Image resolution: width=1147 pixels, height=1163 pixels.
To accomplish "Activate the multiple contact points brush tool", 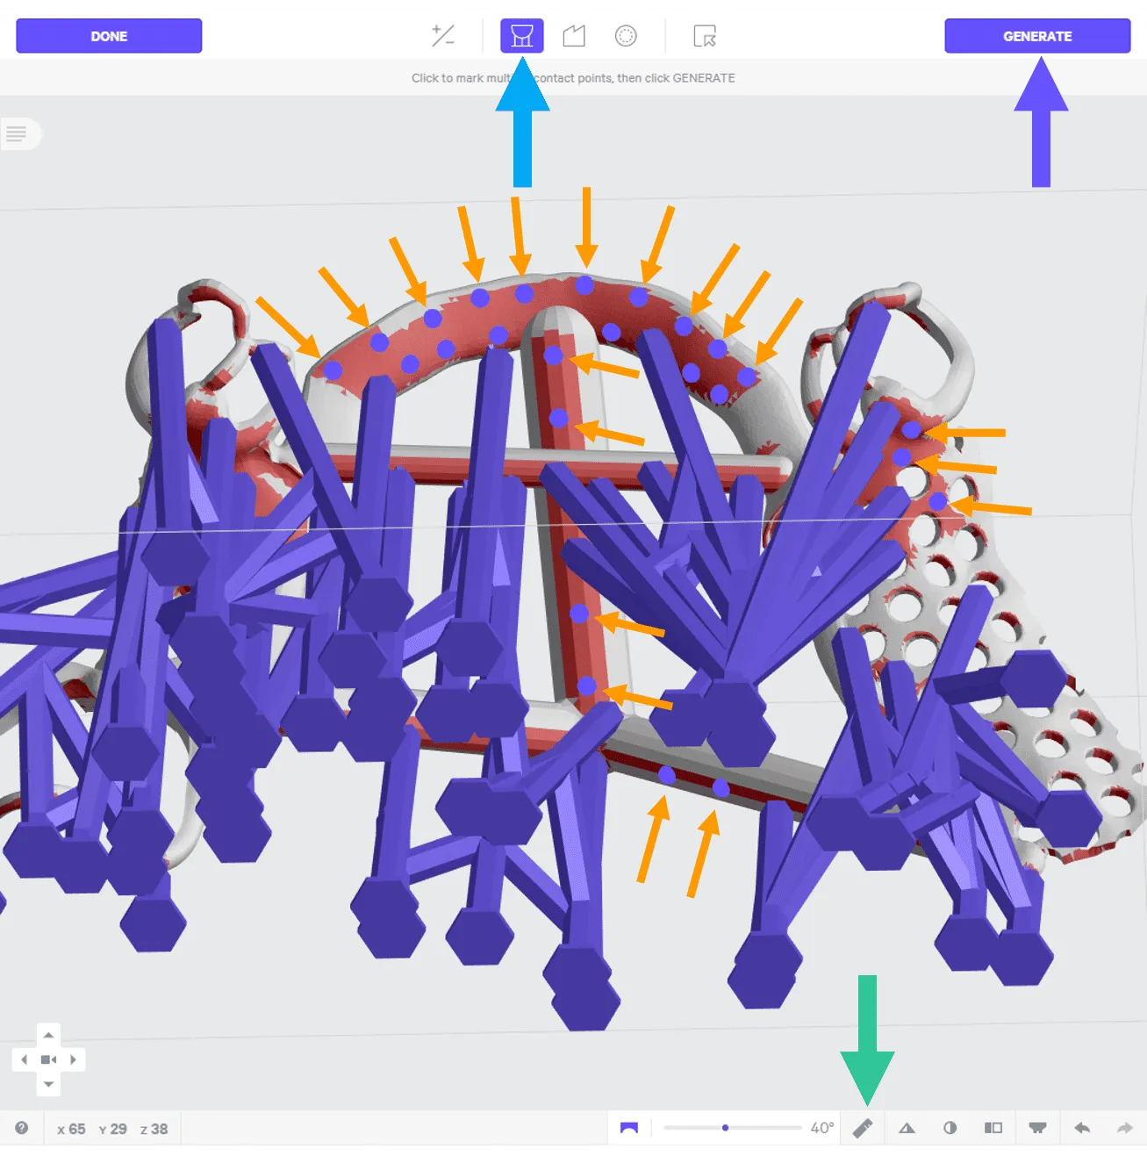I will click(522, 36).
